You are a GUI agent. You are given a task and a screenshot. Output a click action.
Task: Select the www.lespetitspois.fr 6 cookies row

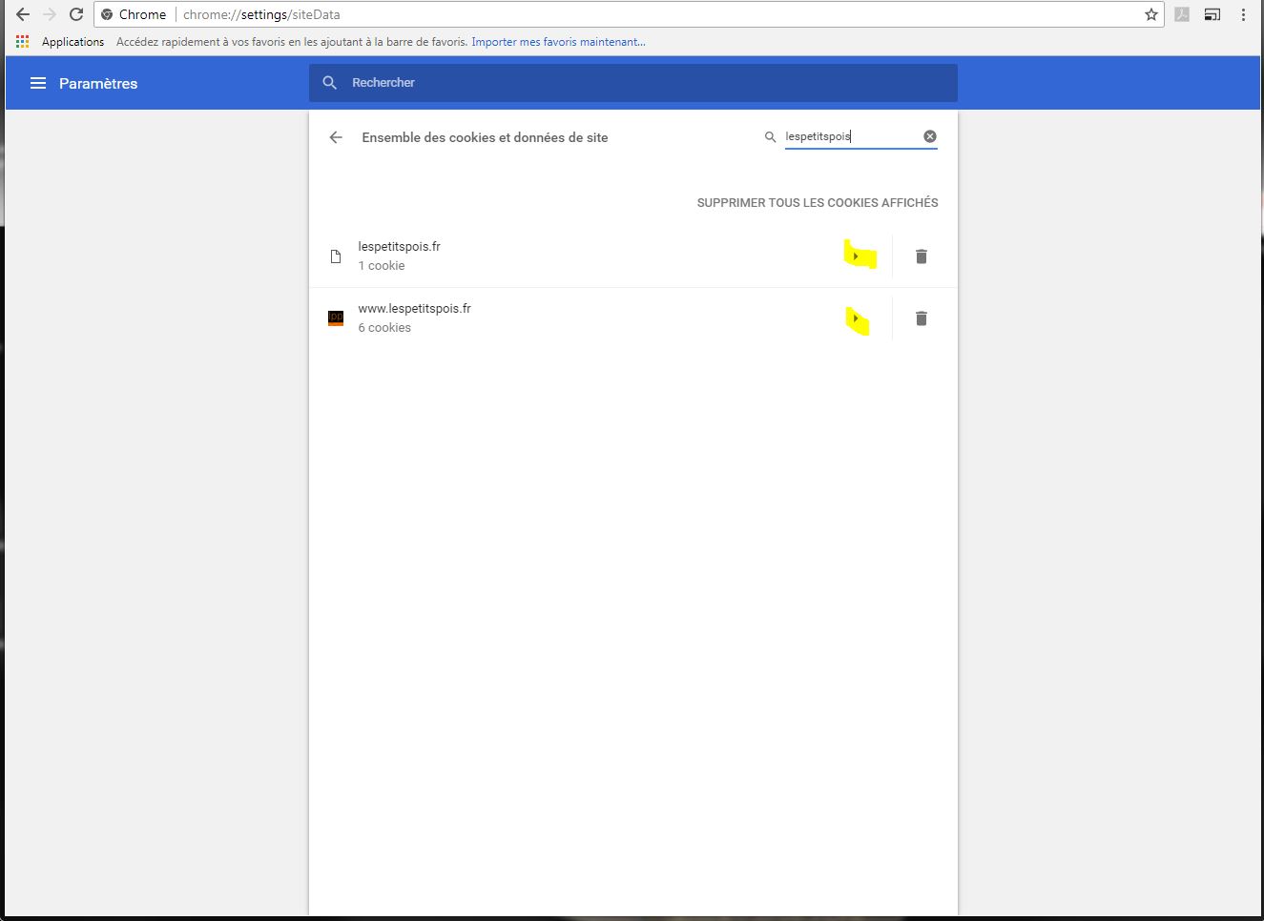pyautogui.click(x=572, y=318)
